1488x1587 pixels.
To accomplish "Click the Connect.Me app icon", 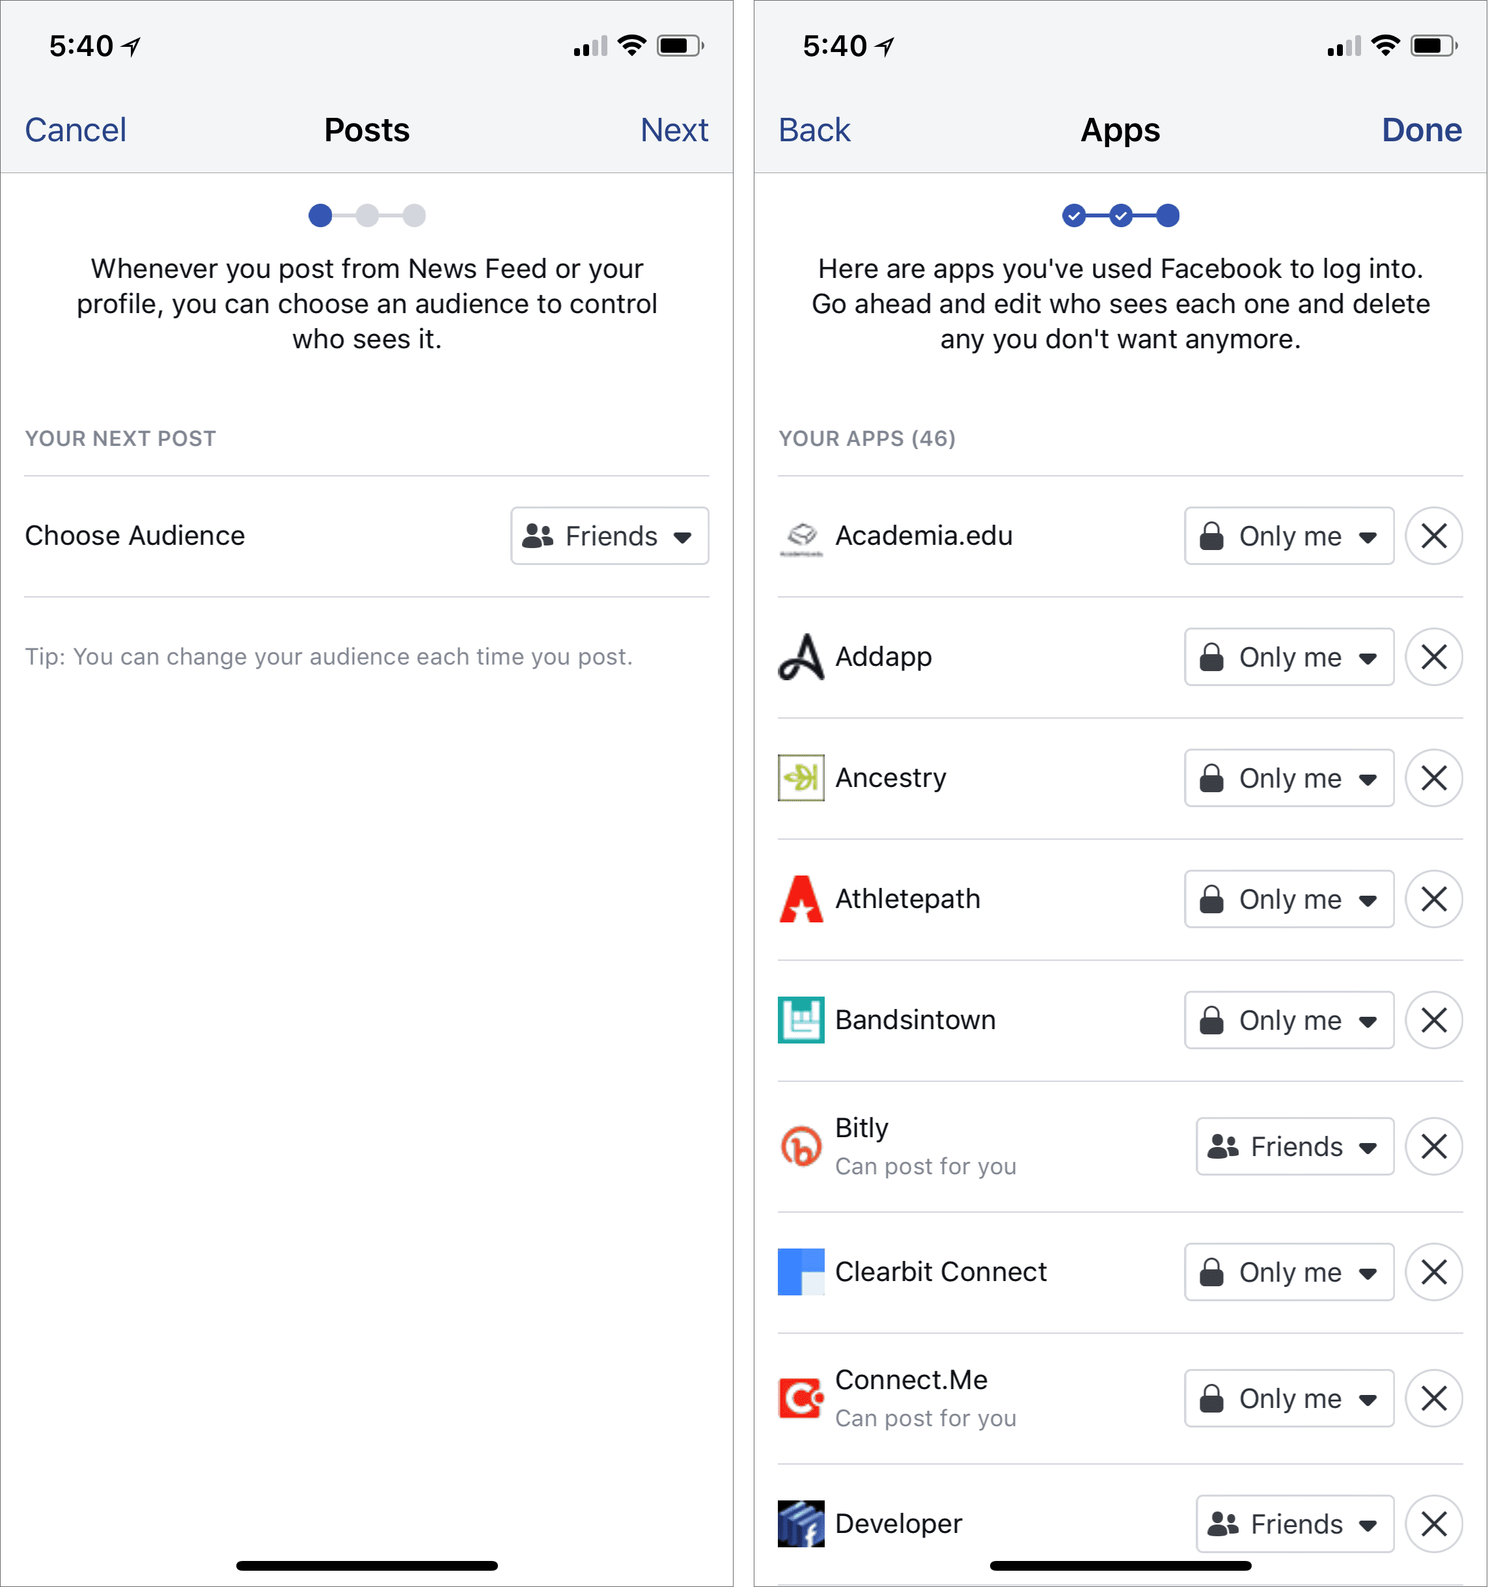I will click(x=801, y=1399).
